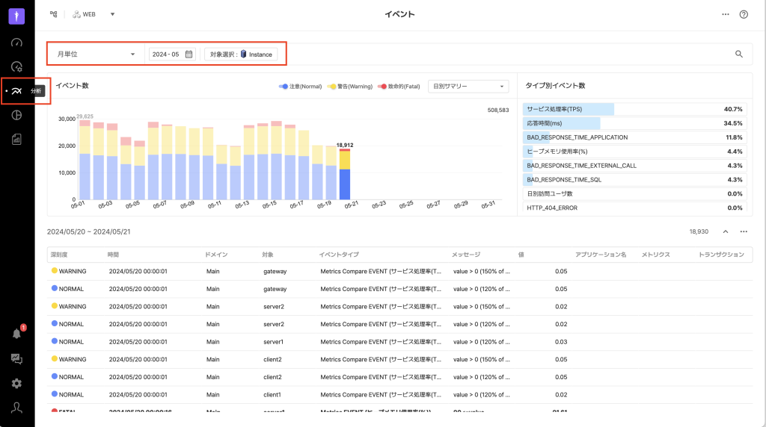Open the 月単位 period dropdown
The width and height of the screenshot is (766, 427).
(x=96, y=54)
